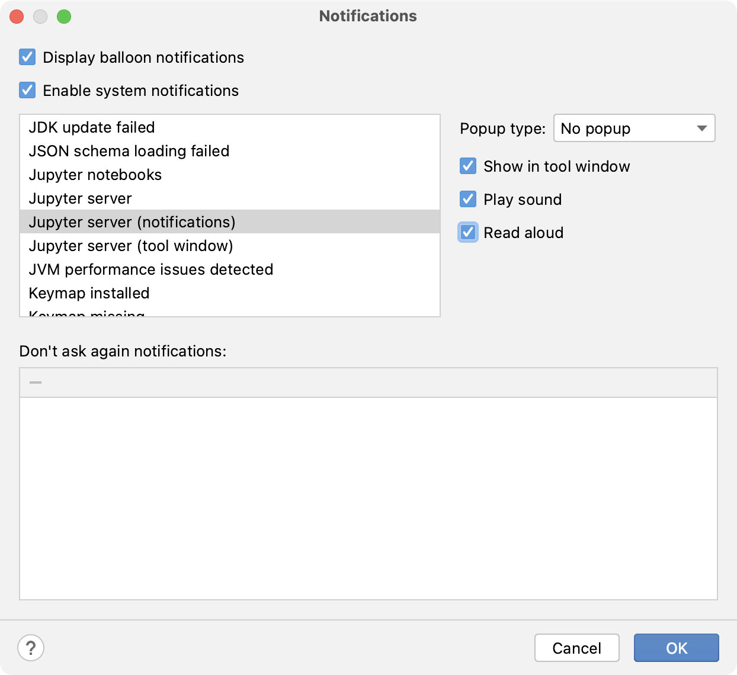Turn off Play sound
Image resolution: width=737 pixels, height=675 pixels.
[x=468, y=200]
